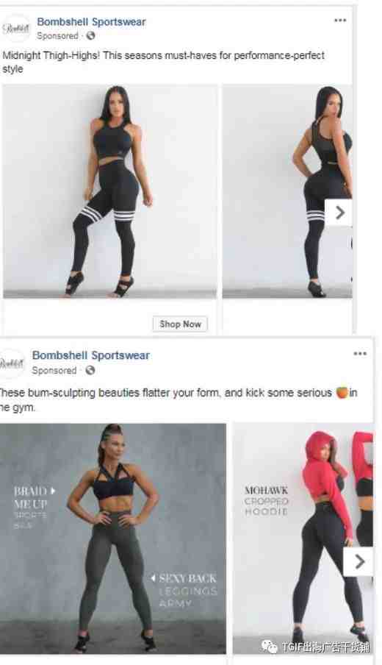Click the Shop Now button
Viewport: 382px width, 665px height.
point(180,324)
